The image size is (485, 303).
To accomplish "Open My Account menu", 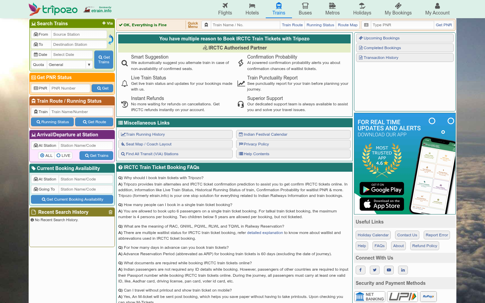I will [437, 9].
